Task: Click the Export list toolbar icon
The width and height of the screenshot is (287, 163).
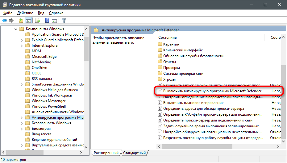Action: point(38,21)
